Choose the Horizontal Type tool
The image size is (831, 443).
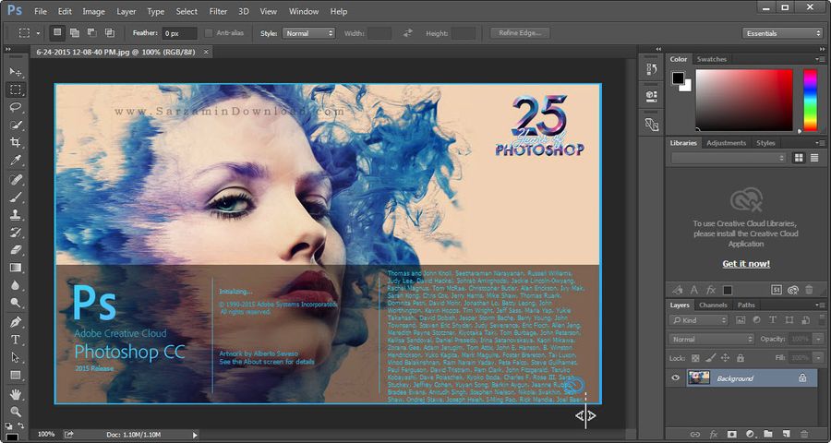coord(16,340)
